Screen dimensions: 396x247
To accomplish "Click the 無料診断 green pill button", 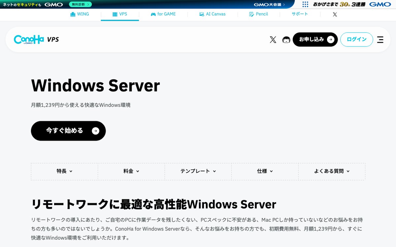I will [81, 4].
